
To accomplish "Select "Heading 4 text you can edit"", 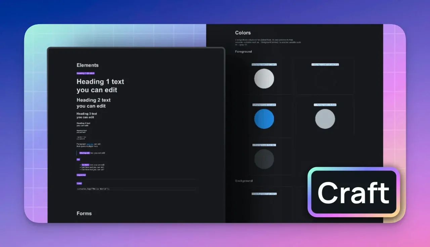I will pyautogui.click(x=83, y=124).
